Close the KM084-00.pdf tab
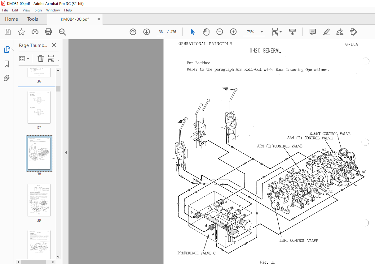The image size is (375, 264). coord(99,19)
